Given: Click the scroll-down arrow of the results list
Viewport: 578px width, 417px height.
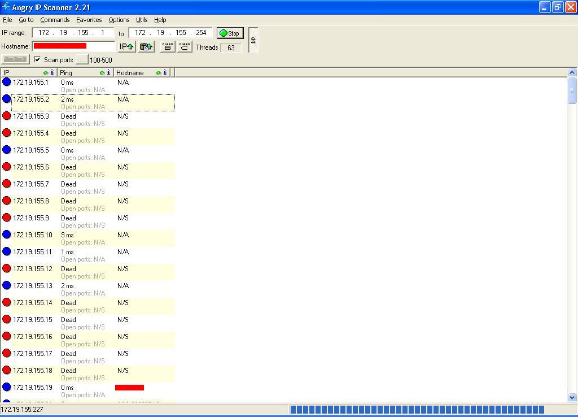Looking at the screenshot, I should [x=572, y=397].
